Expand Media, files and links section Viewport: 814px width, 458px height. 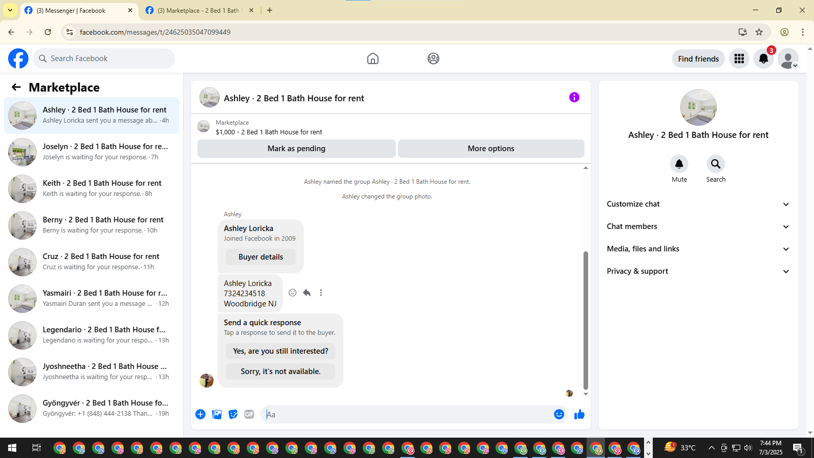pyautogui.click(x=698, y=249)
